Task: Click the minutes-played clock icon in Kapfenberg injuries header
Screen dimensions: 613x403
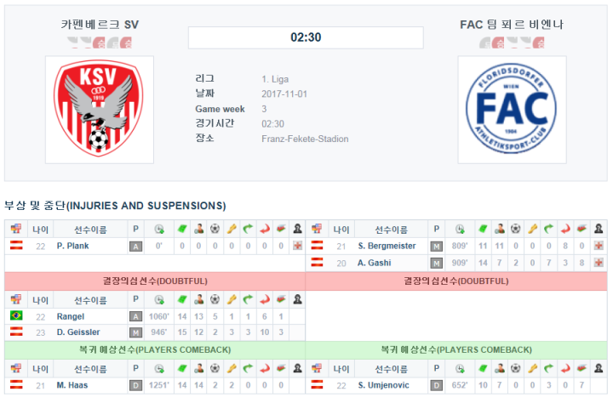Action: pos(159,230)
